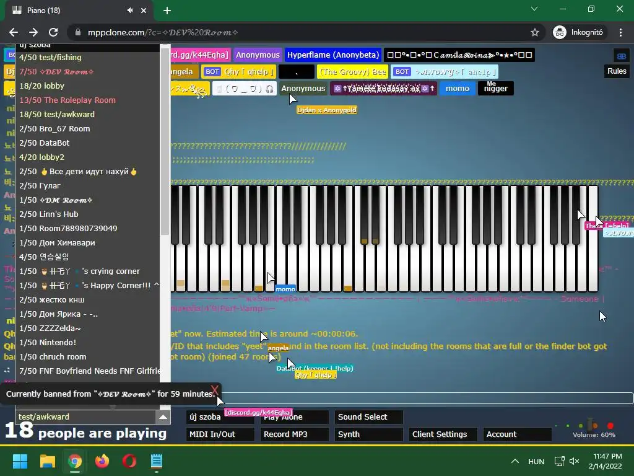
Task: Join 7/50 FNF Boyfriend Needs FNF room
Action: coord(88,371)
